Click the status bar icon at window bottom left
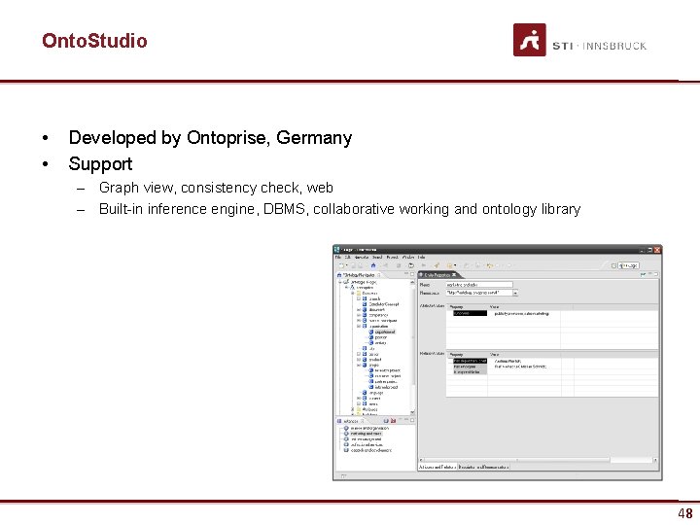700x525 pixels. tap(343, 475)
